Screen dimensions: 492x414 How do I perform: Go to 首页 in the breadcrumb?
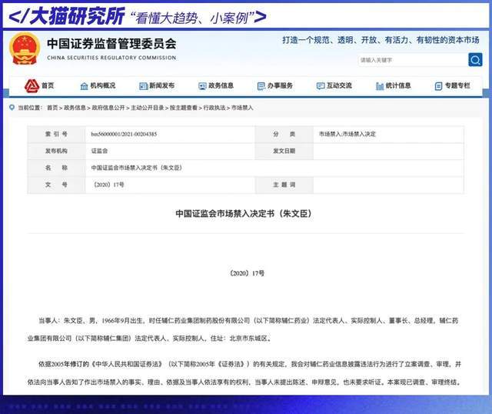pyautogui.click(x=52, y=108)
